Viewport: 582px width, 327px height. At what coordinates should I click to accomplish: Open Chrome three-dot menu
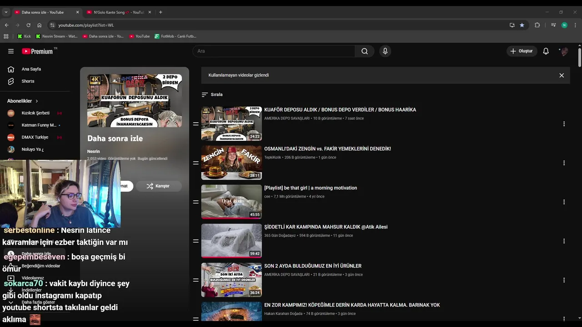click(x=575, y=25)
